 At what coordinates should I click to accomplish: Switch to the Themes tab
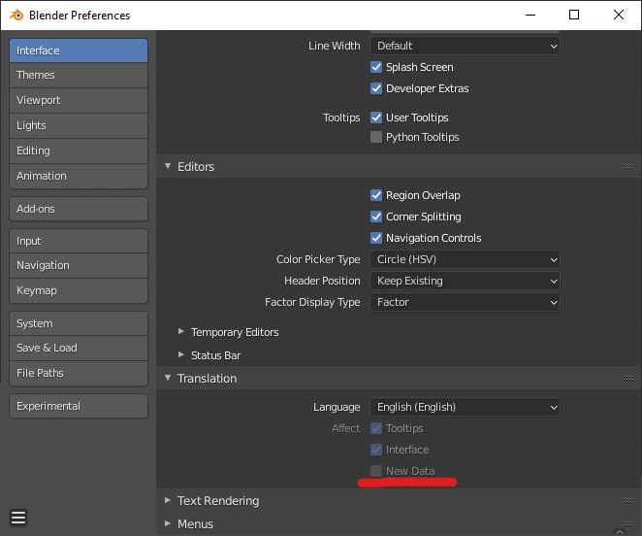click(x=79, y=75)
